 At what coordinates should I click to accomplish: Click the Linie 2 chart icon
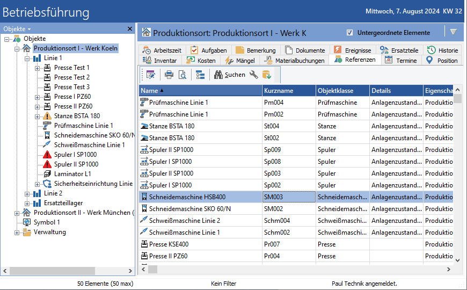click(37, 193)
